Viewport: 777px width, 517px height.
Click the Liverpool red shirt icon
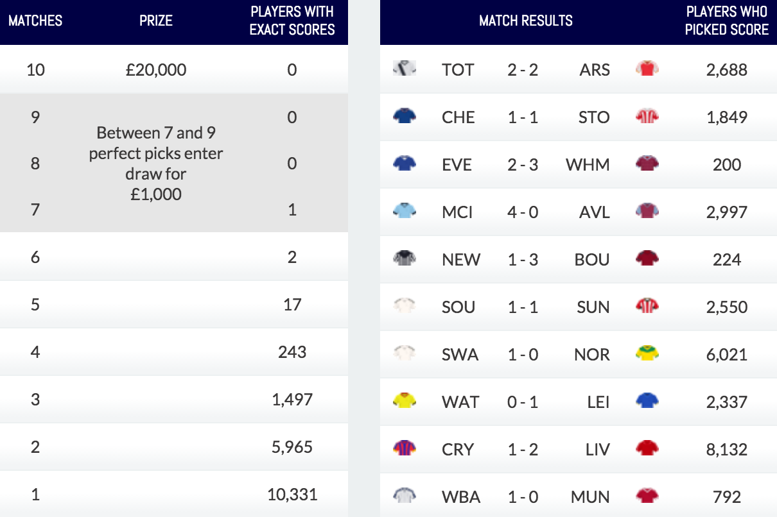click(647, 448)
